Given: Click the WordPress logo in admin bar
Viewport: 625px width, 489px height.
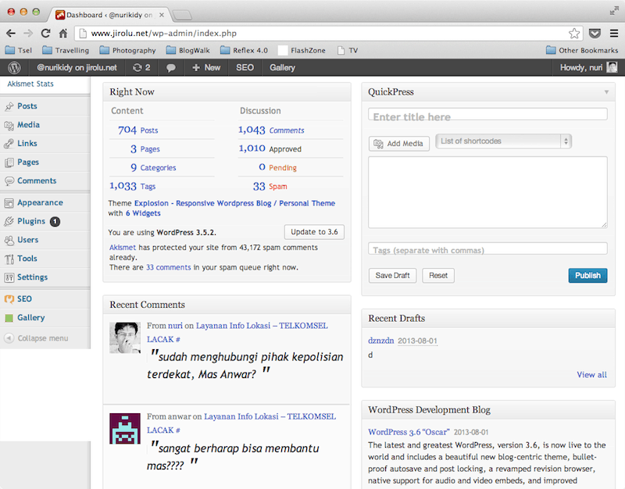Looking at the screenshot, I should tap(13, 68).
